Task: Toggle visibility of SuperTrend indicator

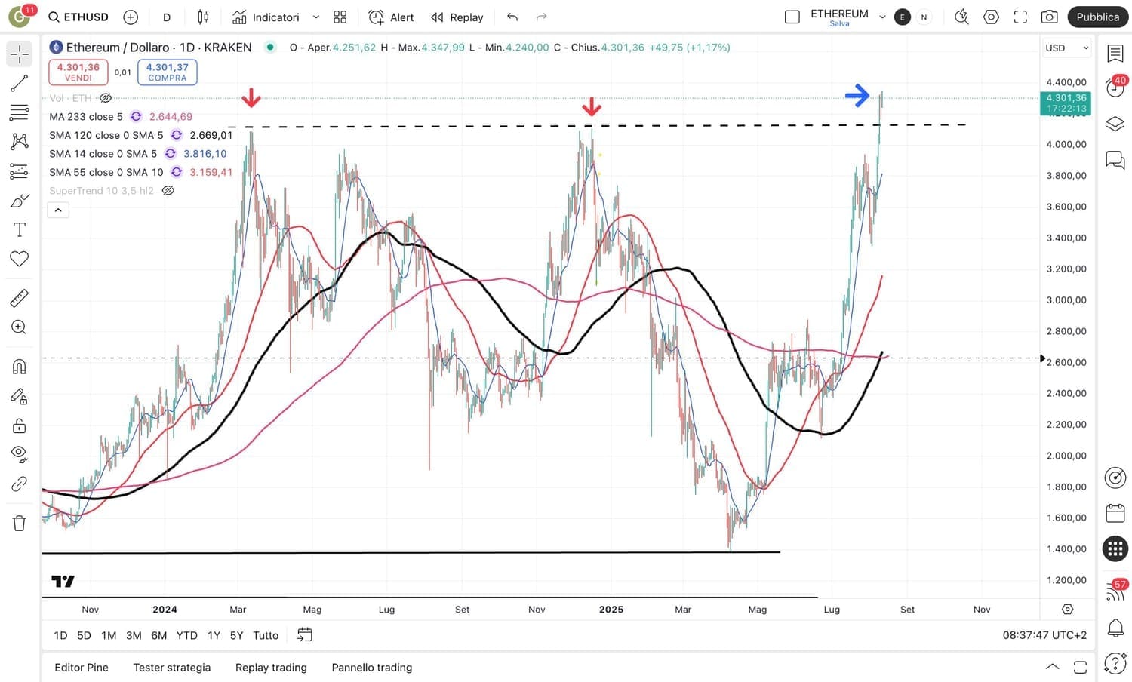Action: [168, 191]
